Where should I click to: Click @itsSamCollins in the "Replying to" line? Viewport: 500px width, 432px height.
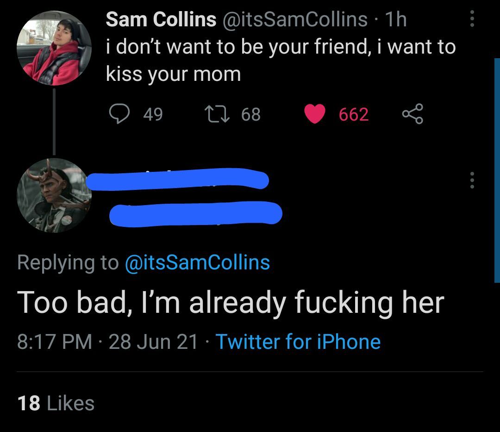click(197, 262)
